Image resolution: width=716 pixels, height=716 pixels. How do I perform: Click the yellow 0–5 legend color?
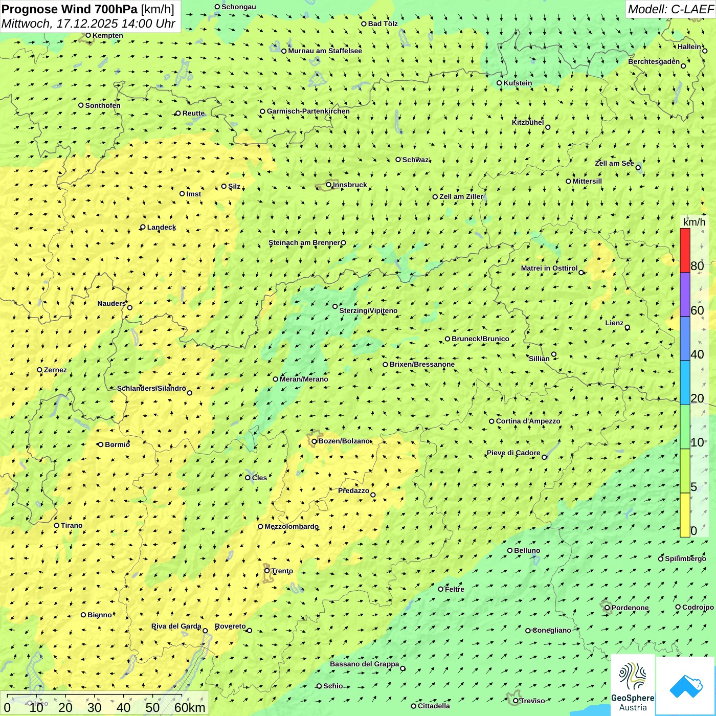685,515
